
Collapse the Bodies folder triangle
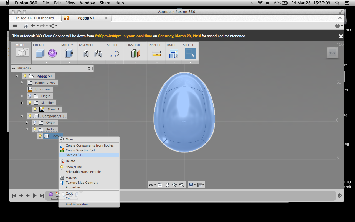click(27, 129)
